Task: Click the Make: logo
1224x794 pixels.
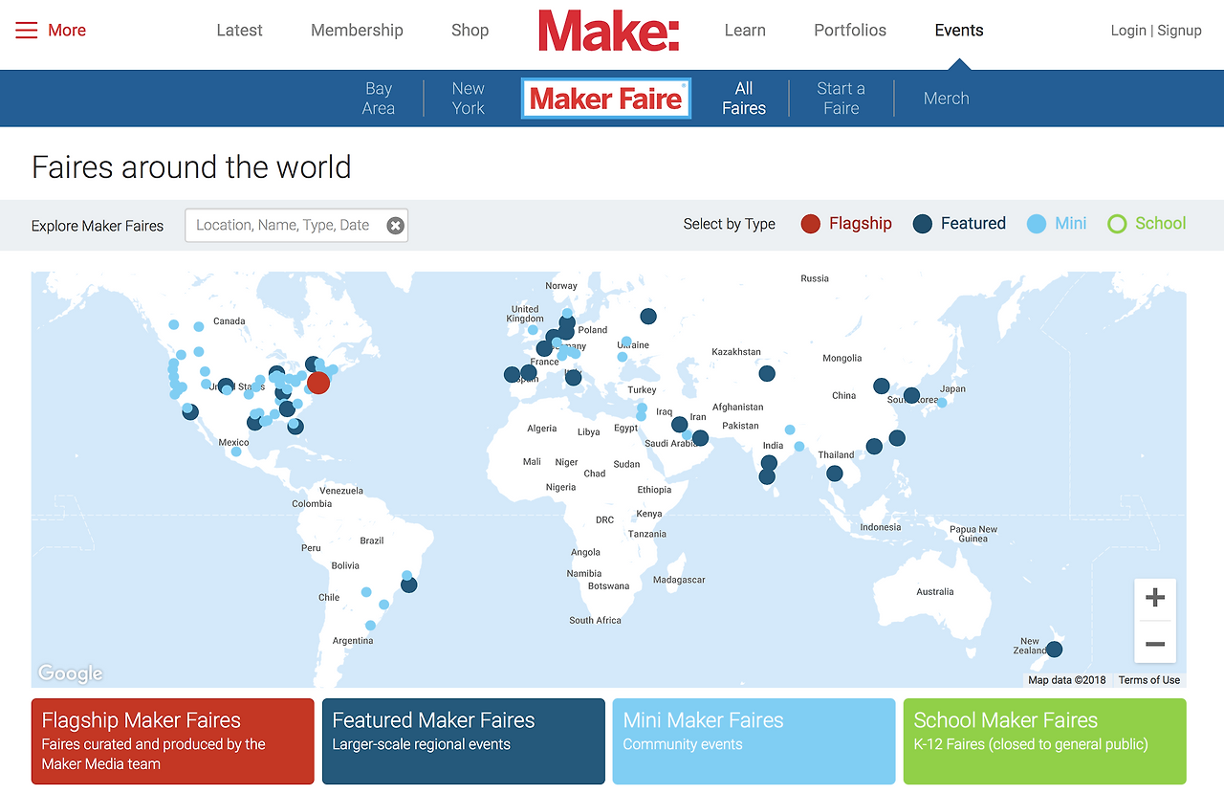Action: 608,31
